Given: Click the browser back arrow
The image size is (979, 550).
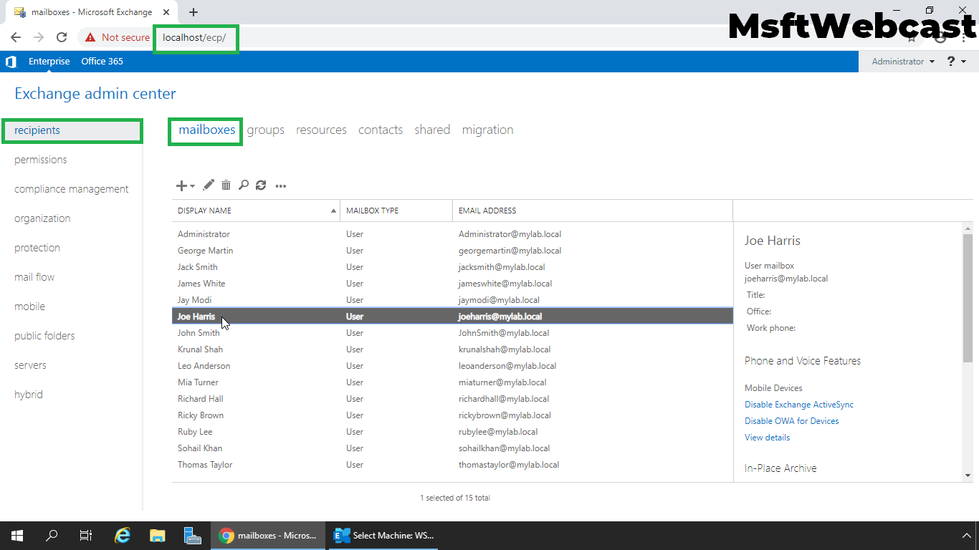Looking at the screenshot, I should [15, 37].
